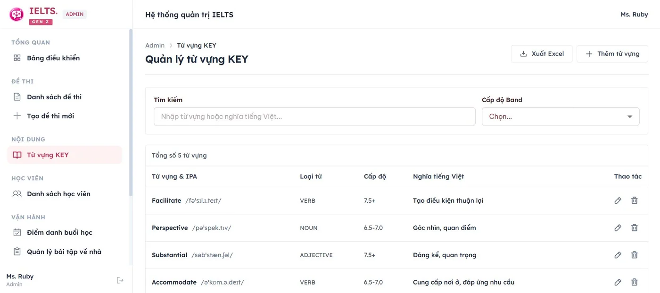Viewport: 660px width, 293px height.
Task: Click the Admin breadcrumb link
Action: point(155,45)
